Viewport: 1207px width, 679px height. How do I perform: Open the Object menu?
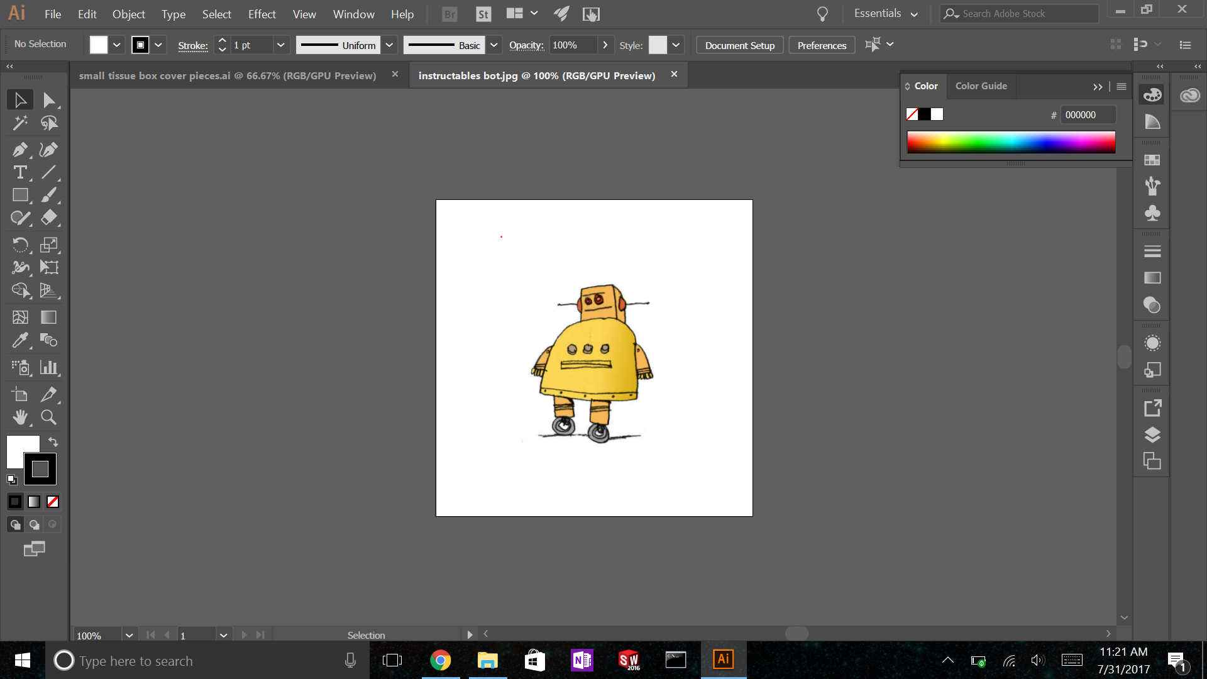[128, 14]
